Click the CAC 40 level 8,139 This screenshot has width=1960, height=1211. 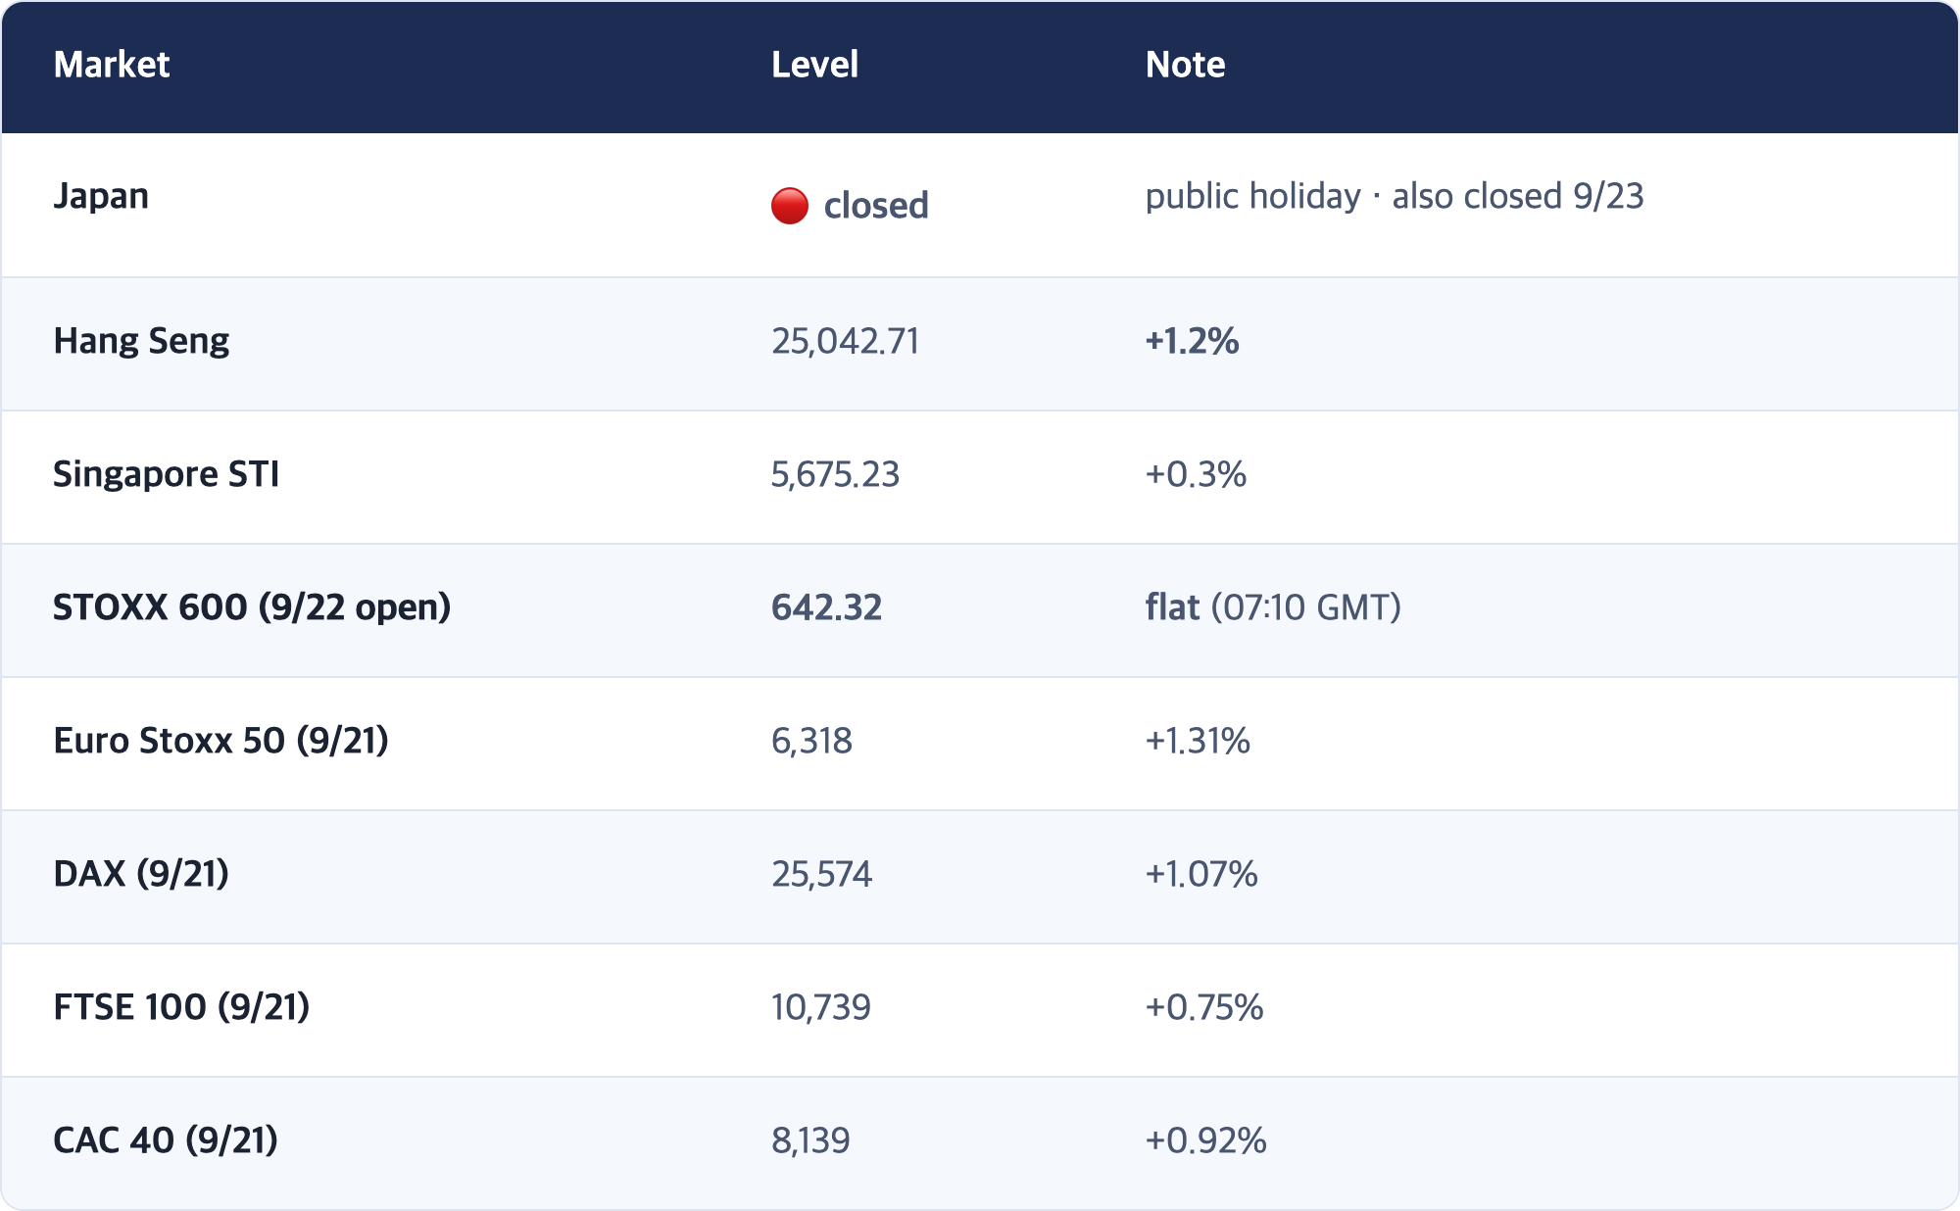(x=810, y=1140)
